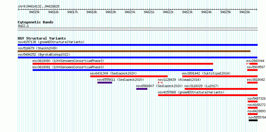
Task: Select the purple nsv6555611 variant bar
Action: (105, 83)
